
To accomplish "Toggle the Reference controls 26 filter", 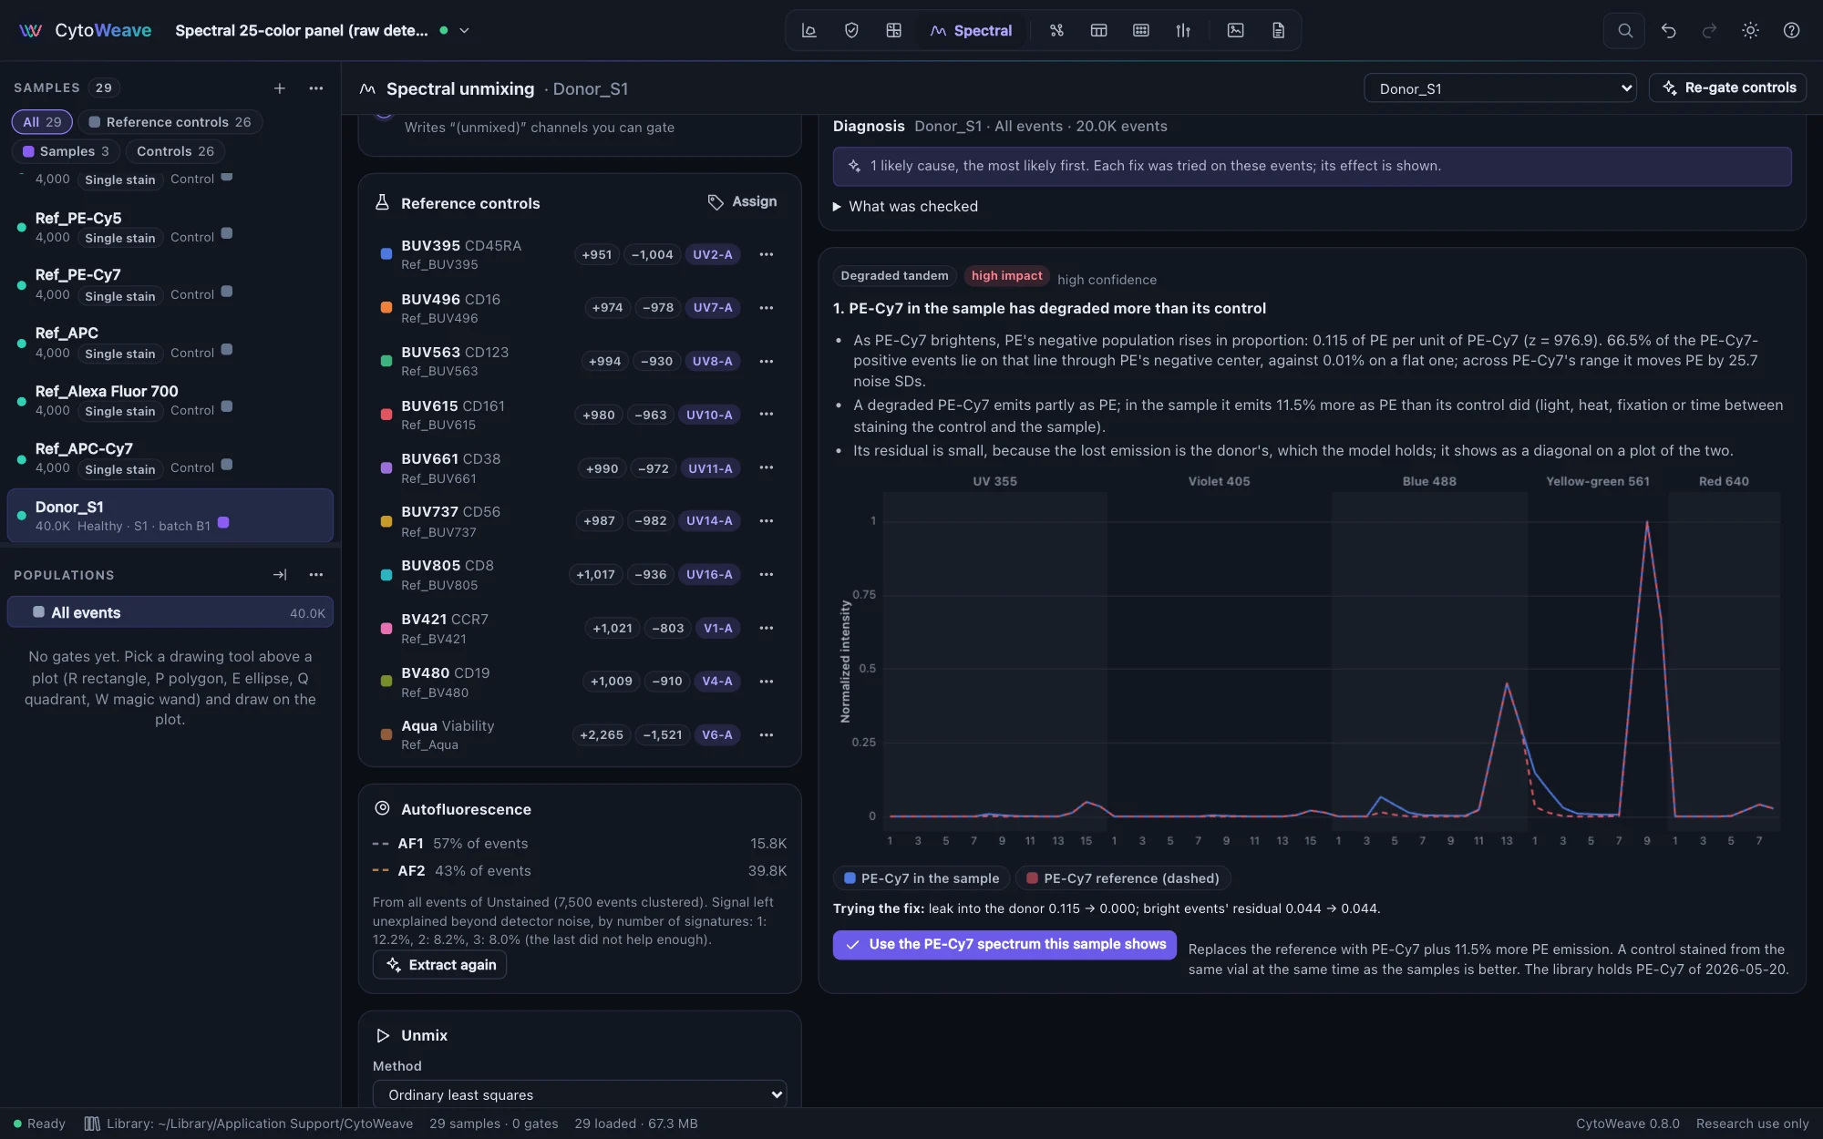I will (170, 122).
